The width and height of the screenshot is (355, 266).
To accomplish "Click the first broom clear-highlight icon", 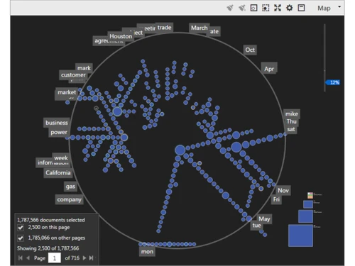I will pyautogui.click(x=230, y=8).
